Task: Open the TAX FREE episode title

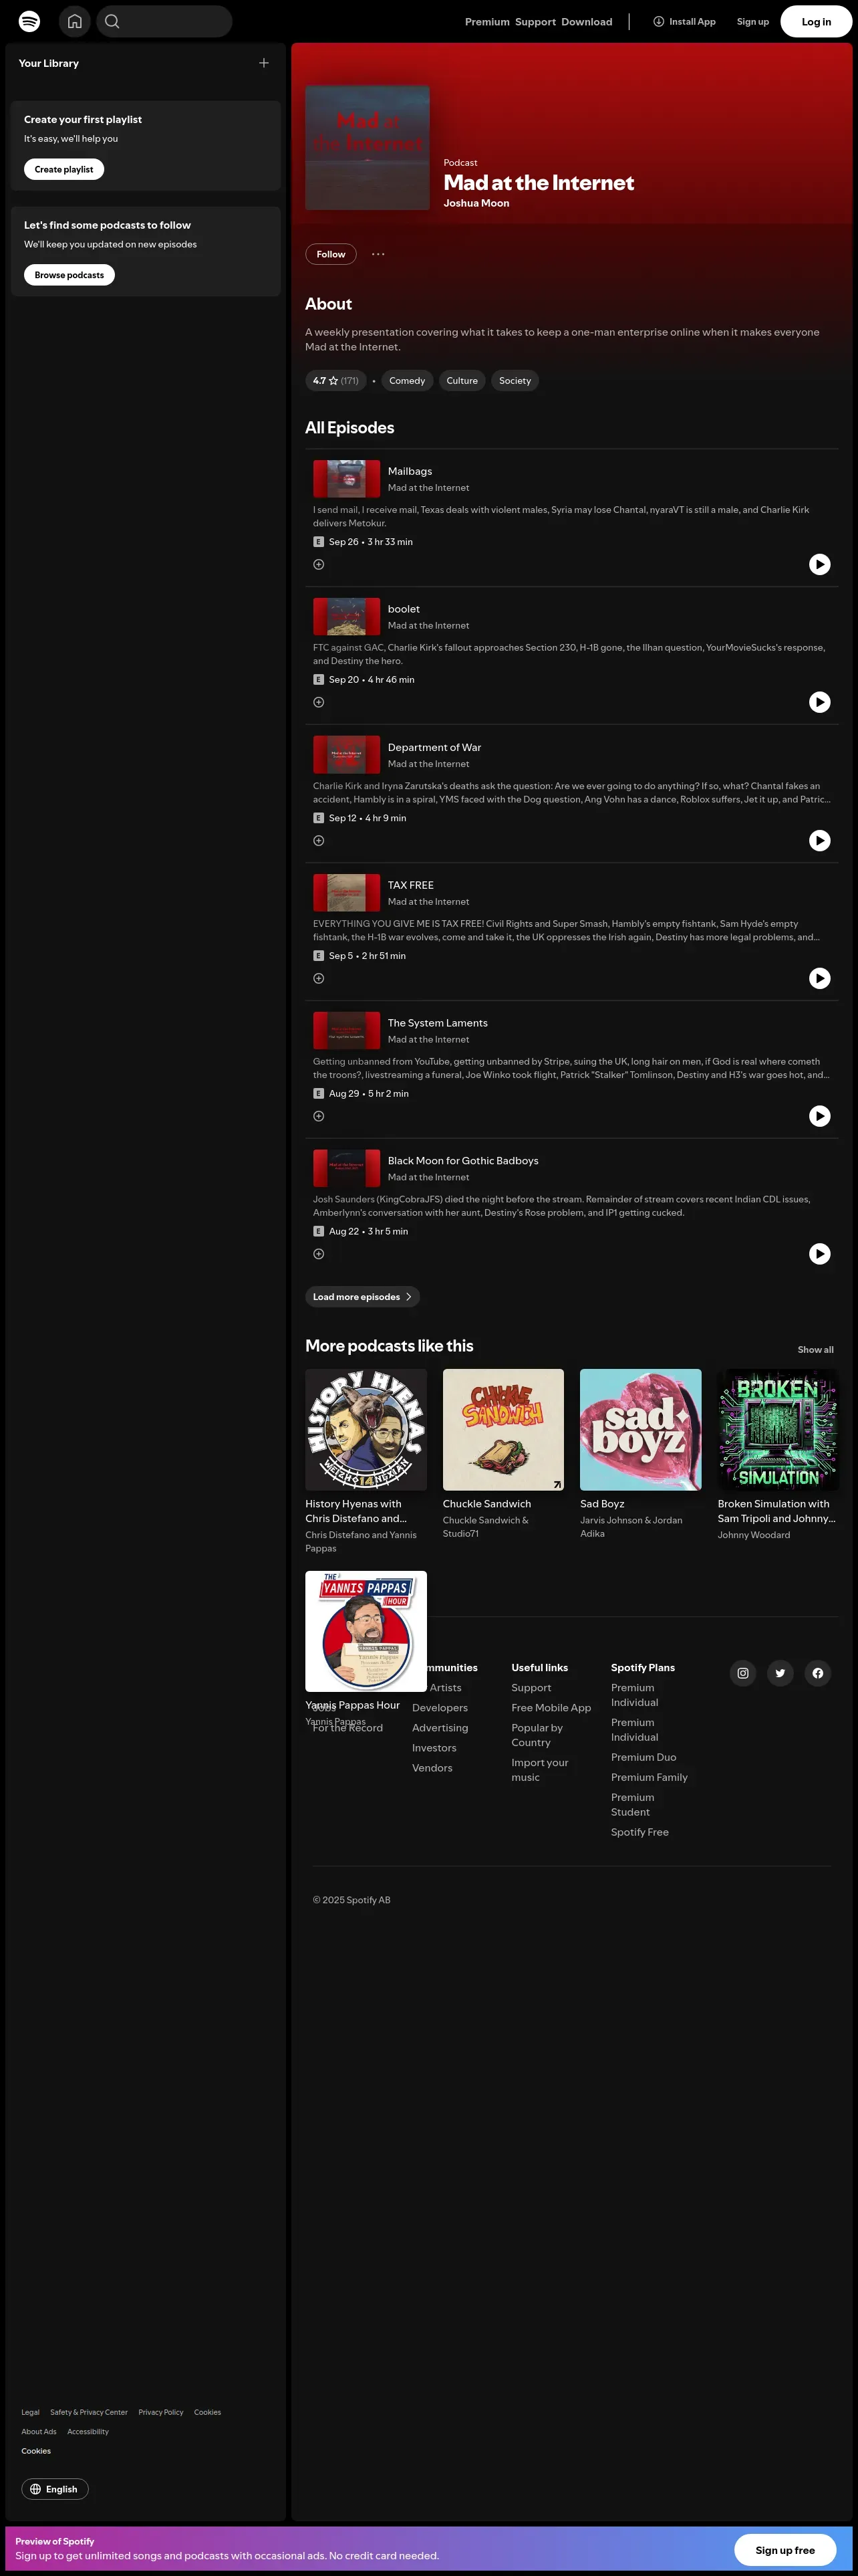Action: (x=410, y=885)
